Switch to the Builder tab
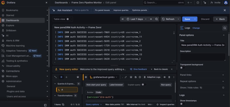 (90, 92)
